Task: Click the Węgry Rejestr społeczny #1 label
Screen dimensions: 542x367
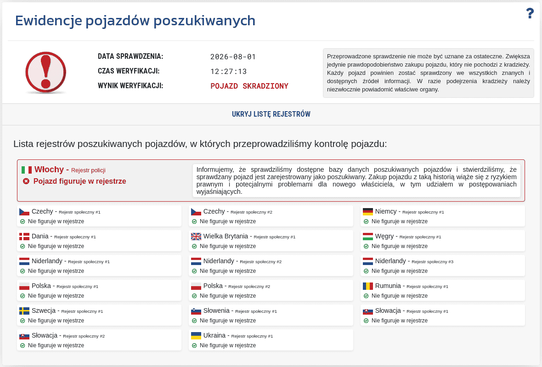Action: (408, 237)
